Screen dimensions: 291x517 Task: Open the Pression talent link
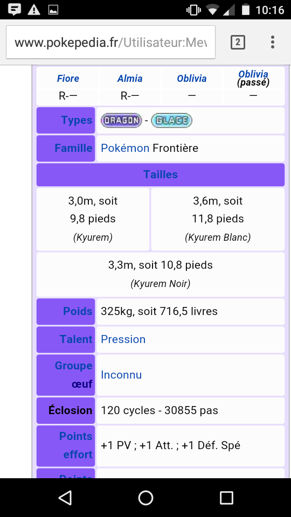point(123,339)
